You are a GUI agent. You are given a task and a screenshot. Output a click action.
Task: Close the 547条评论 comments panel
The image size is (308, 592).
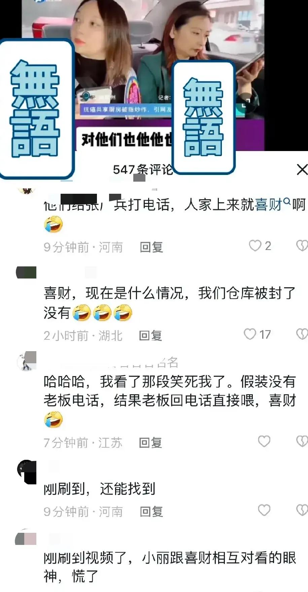[302, 170]
